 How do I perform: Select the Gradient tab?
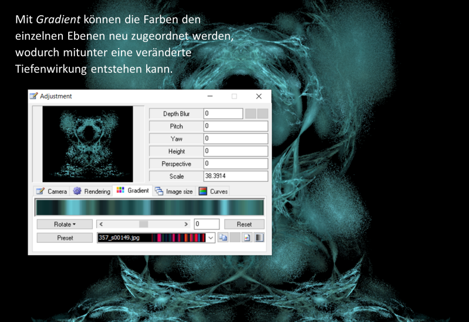(133, 191)
